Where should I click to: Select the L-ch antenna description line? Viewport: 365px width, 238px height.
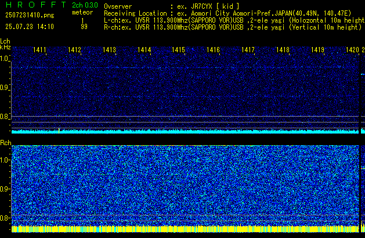tap(234, 20)
